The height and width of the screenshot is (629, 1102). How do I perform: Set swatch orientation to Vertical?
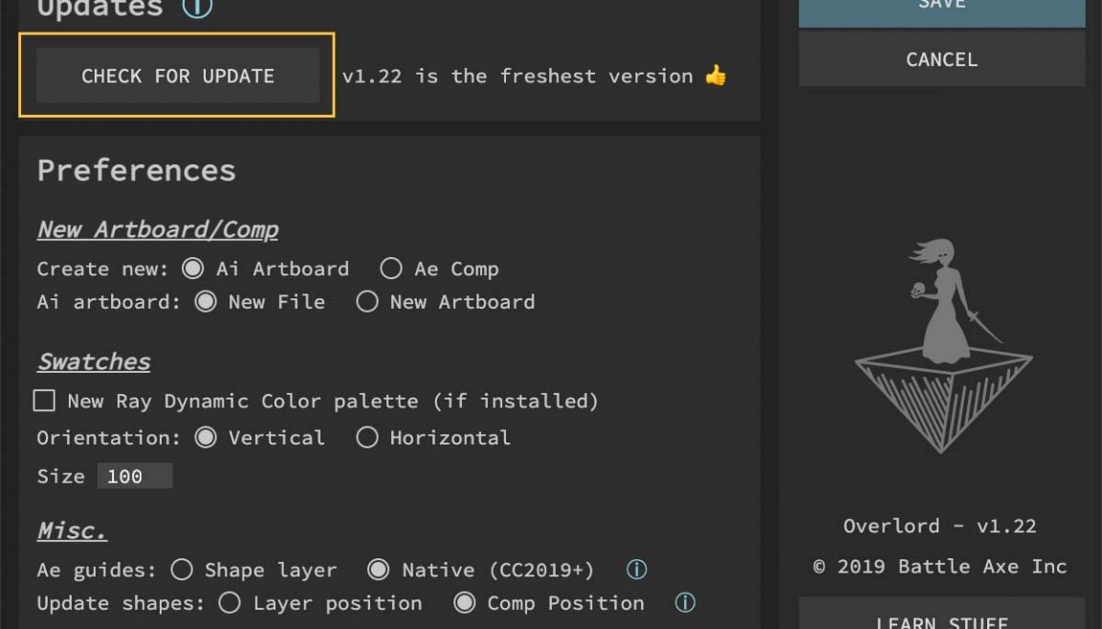tap(205, 438)
